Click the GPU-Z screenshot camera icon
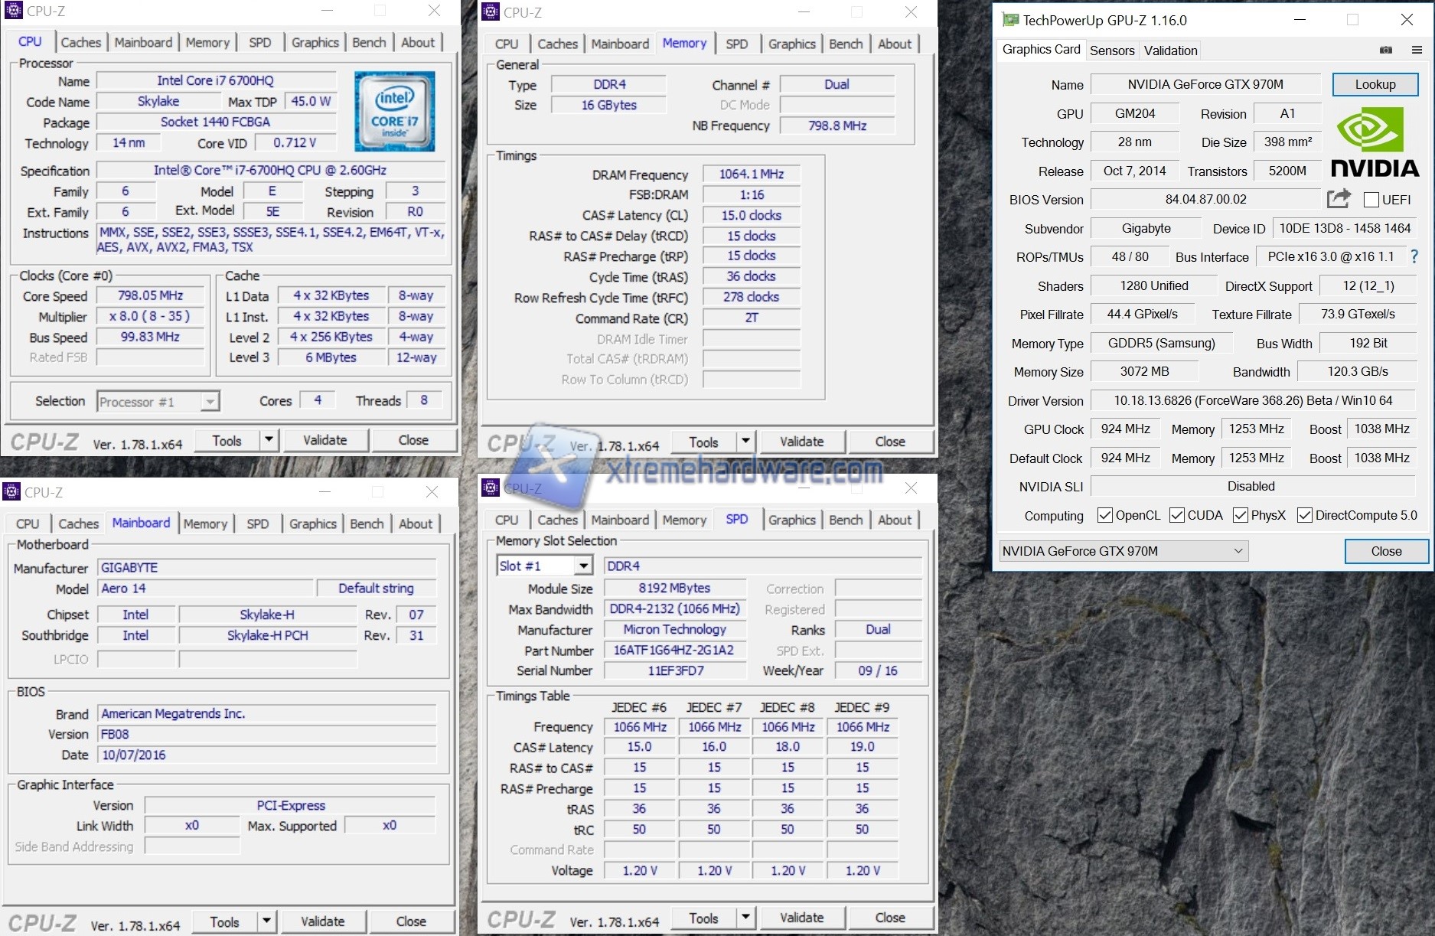The height and width of the screenshot is (936, 1435). click(x=1385, y=51)
